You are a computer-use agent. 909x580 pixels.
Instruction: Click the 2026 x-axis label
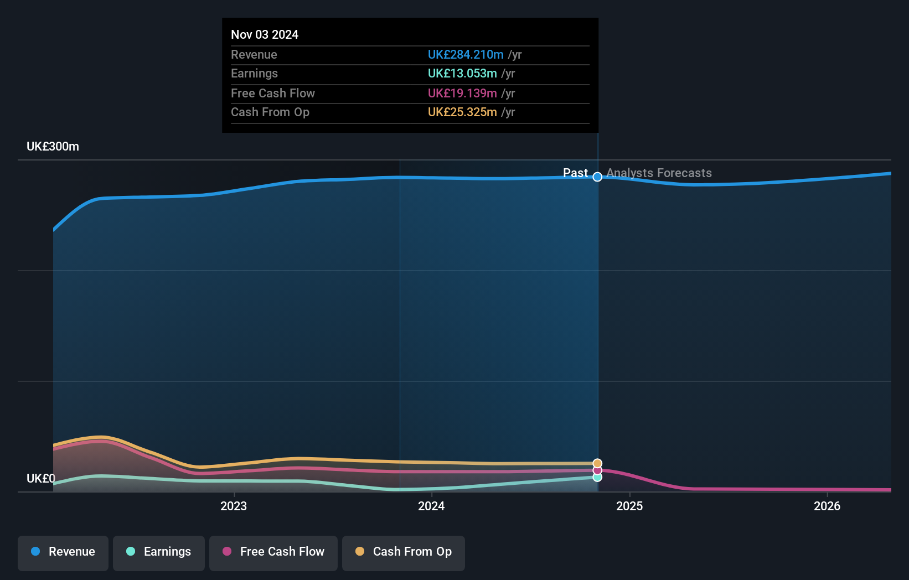(827, 506)
